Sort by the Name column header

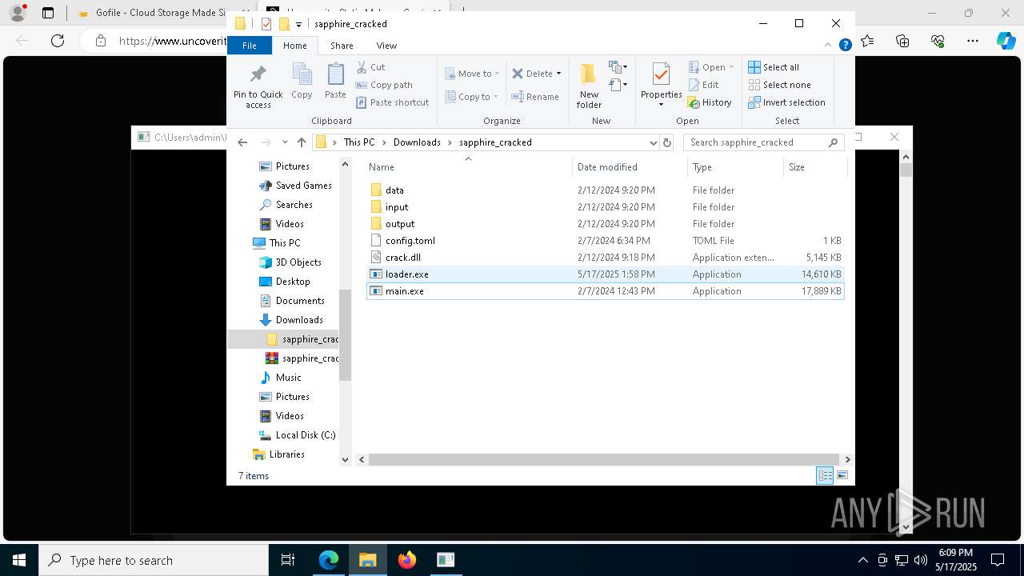click(469, 167)
